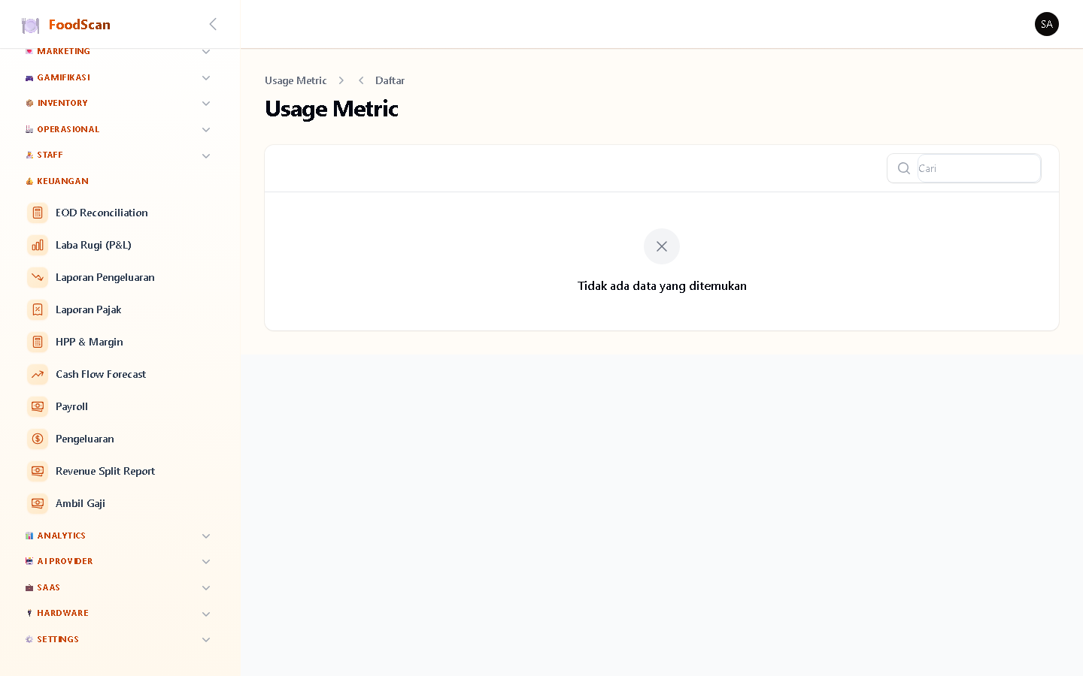Image resolution: width=1083 pixels, height=676 pixels.
Task: Click the HARDWARE section label
Action: [63, 613]
